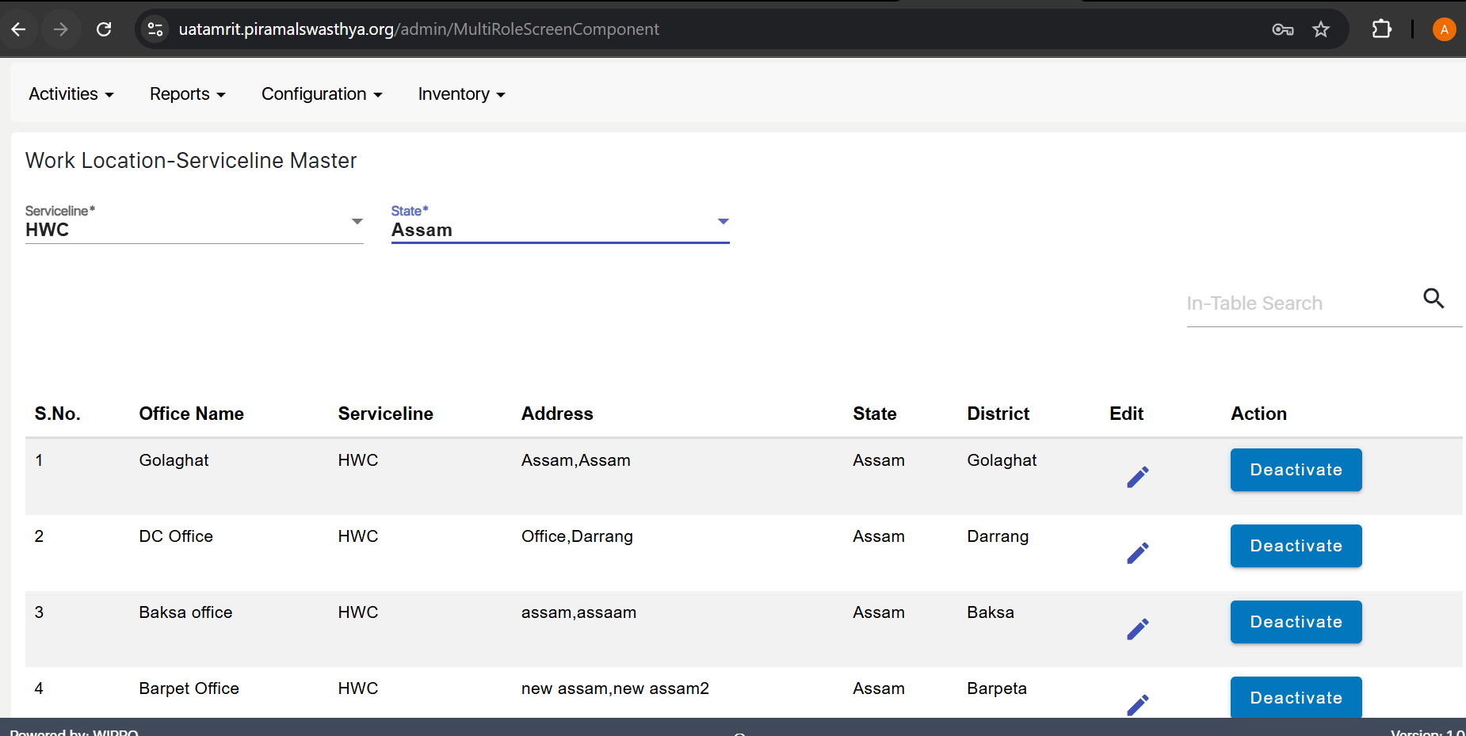Open the saved passwords key icon

tap(1282, 29)
